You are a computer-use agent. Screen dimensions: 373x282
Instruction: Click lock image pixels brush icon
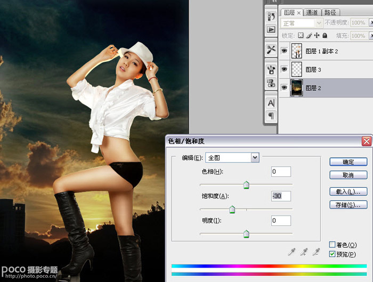tap(309, 36)
